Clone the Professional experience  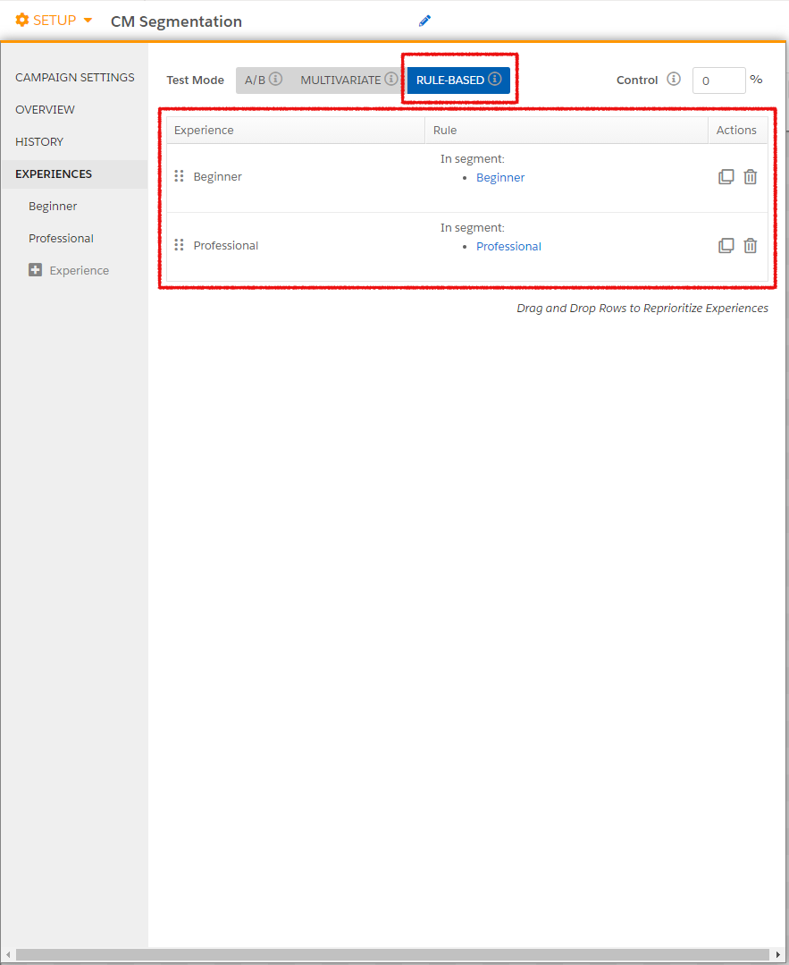[x=726, y=245]
